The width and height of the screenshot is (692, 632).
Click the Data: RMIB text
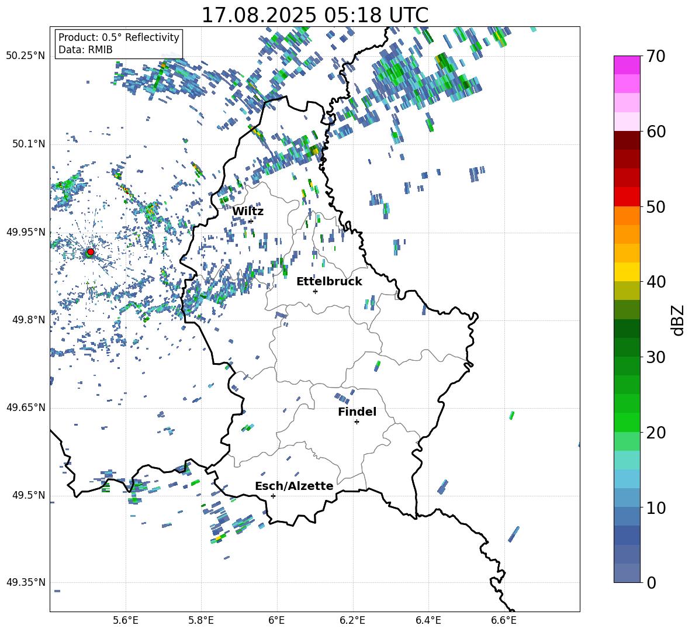point(85,50)
